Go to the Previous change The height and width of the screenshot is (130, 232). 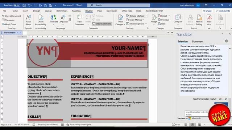(163, 20)
